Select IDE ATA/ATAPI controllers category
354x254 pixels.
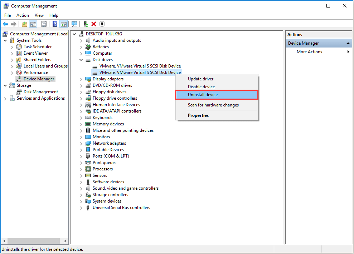pos(117,111)
